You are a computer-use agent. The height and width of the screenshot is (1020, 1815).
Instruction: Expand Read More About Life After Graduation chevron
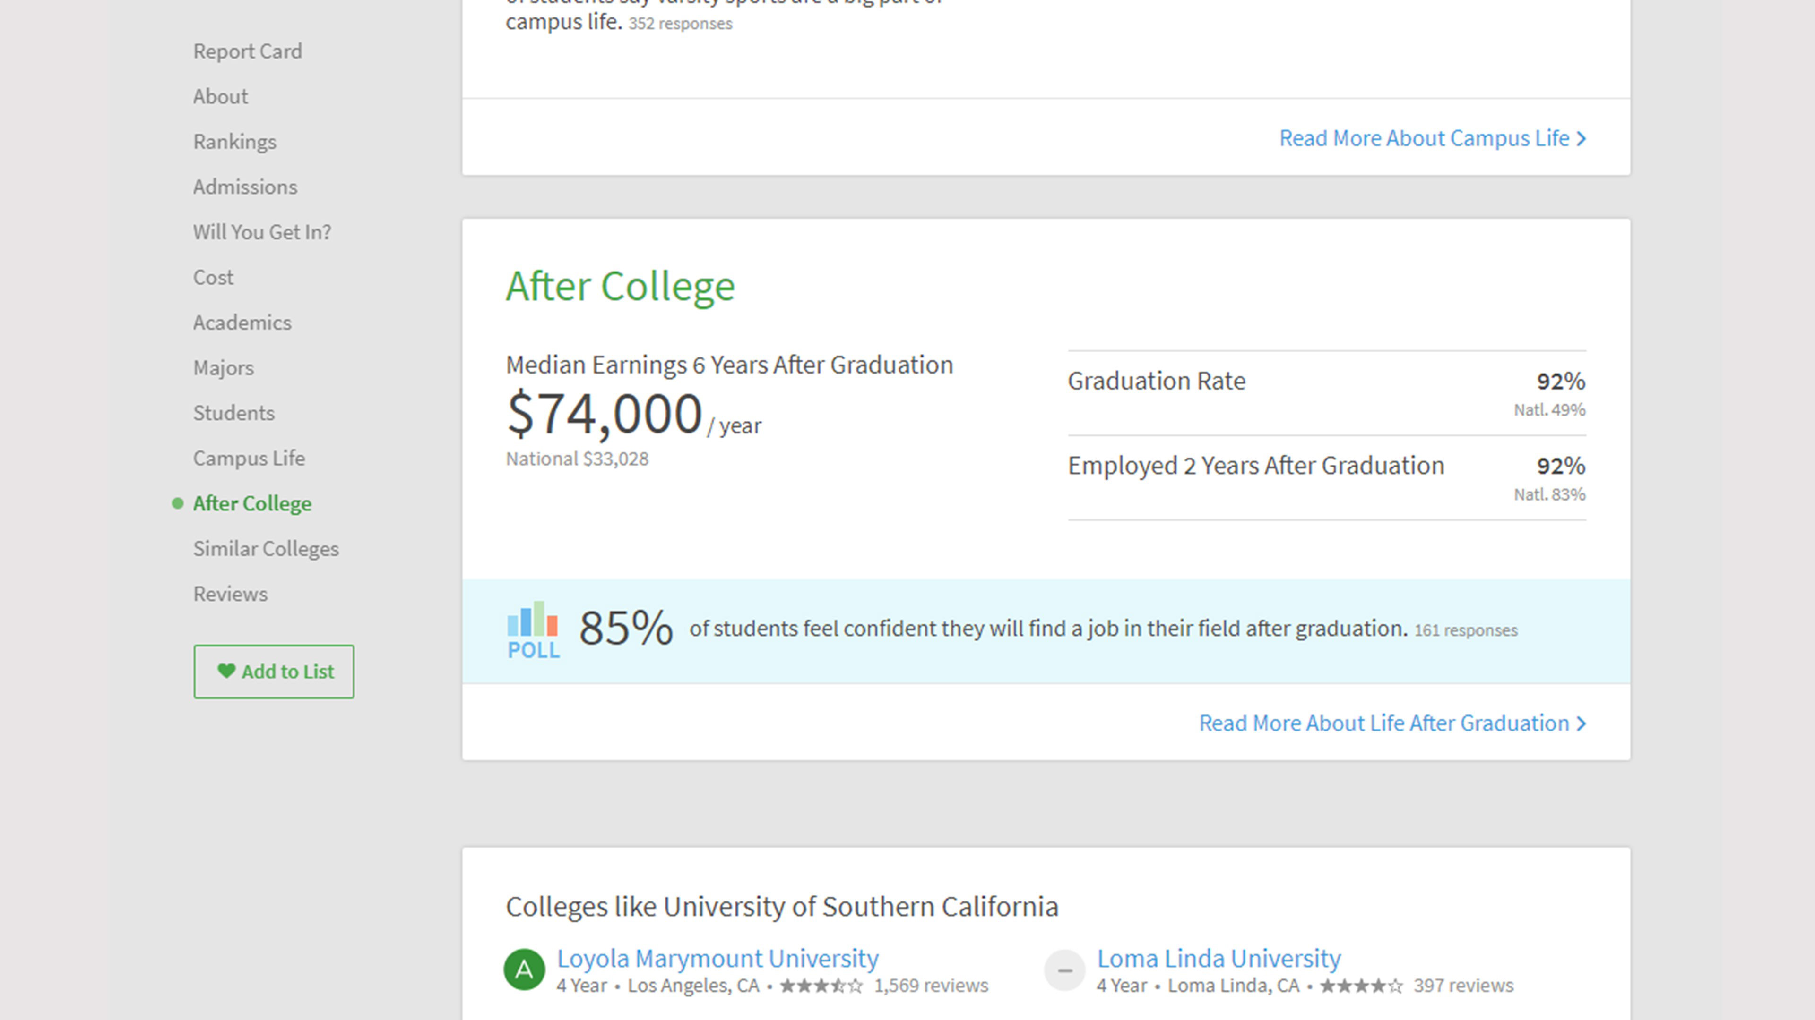1581,723
